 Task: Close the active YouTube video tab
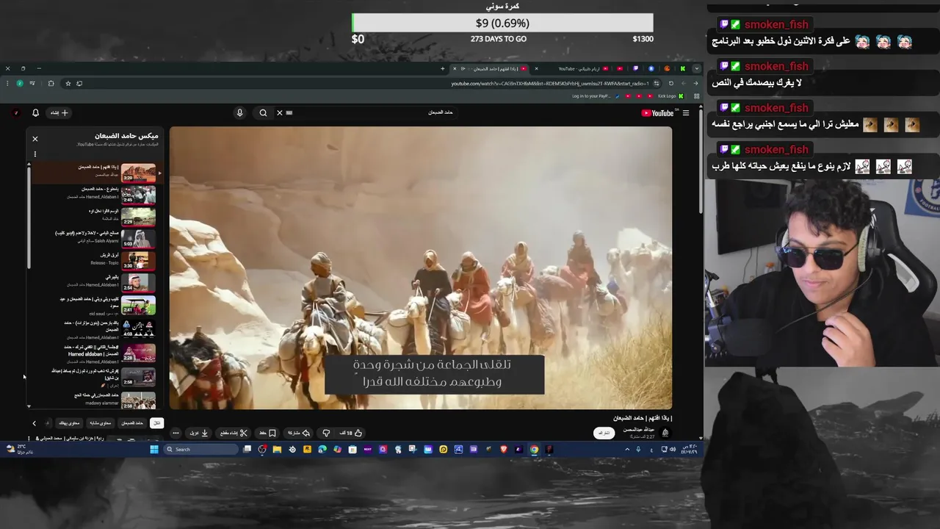(454, 68)
